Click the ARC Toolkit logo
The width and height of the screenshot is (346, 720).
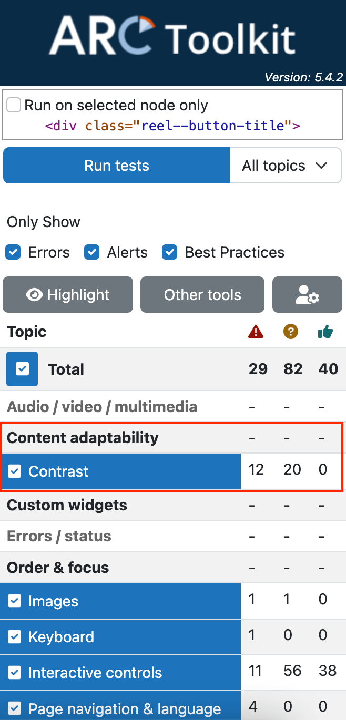[x=172, y=36]
